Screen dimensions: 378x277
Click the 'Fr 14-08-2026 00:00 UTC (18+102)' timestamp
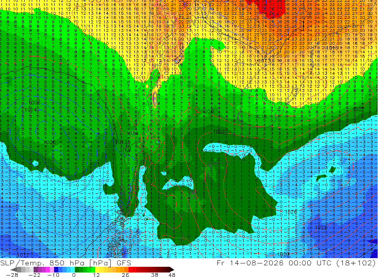point(296,263)
